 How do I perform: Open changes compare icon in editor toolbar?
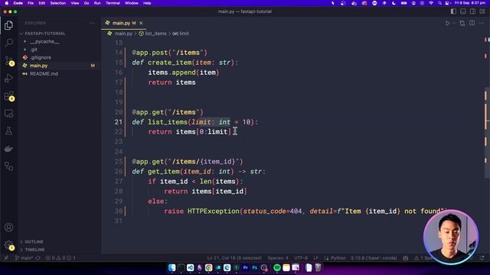coord(462,23)
